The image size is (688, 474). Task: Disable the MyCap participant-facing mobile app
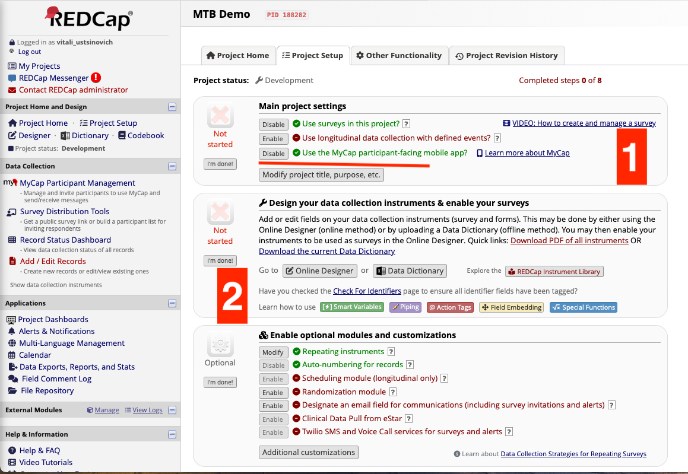click(273, 154)
